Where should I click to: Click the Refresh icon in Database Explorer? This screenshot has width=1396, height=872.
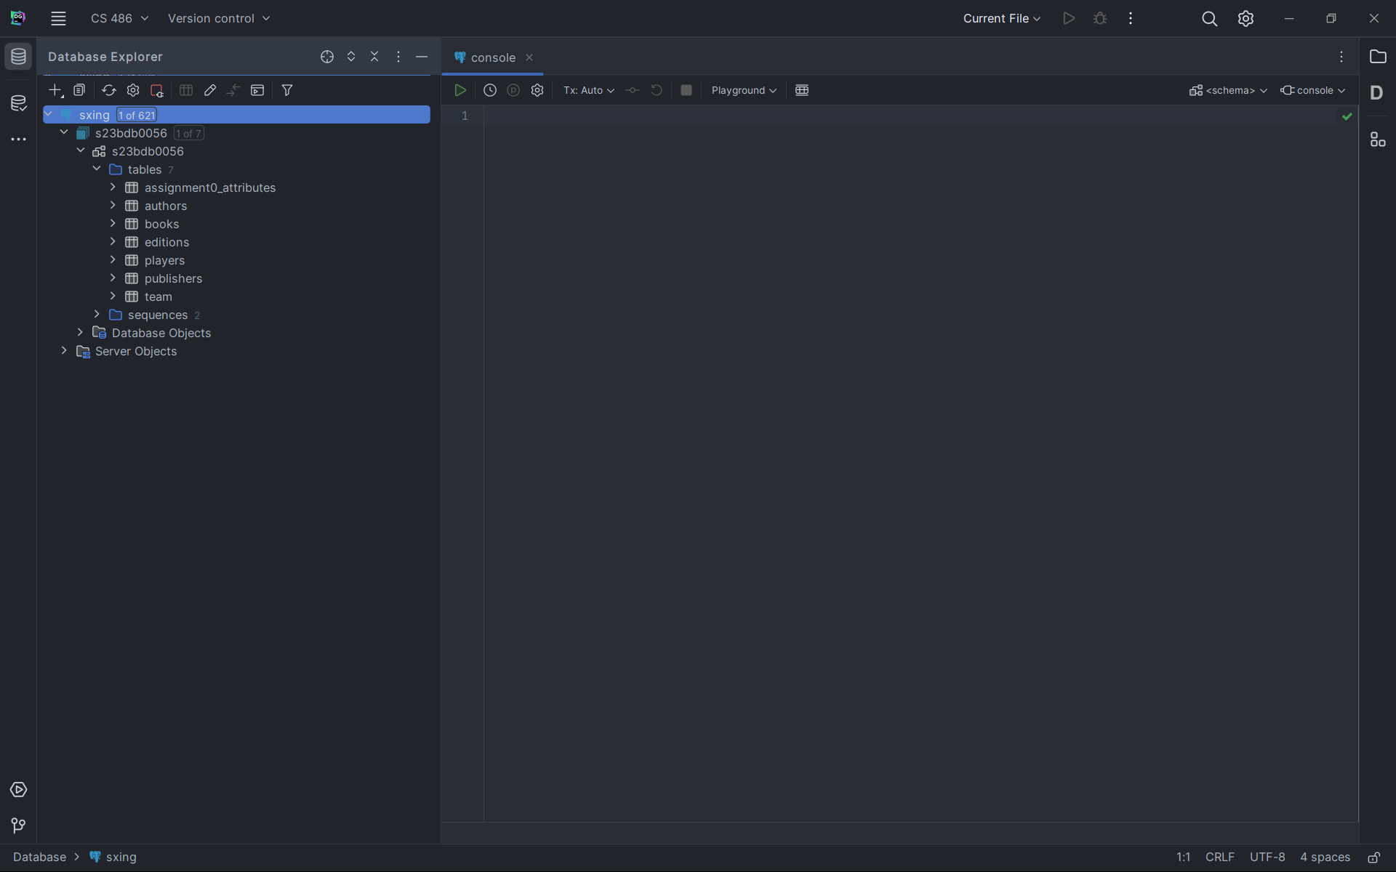point(108,90)
